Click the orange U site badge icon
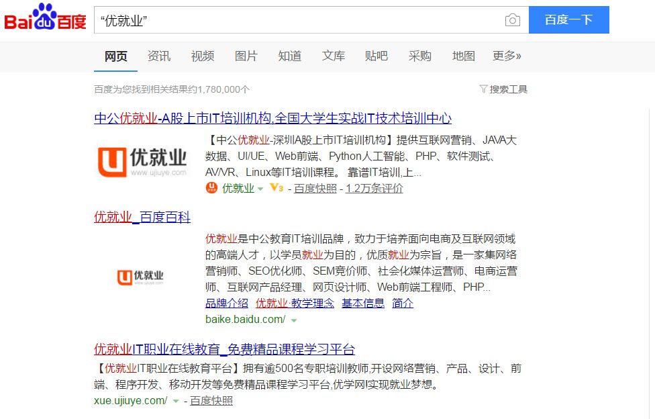Screen dimensions: 655x419 (211, 188)
